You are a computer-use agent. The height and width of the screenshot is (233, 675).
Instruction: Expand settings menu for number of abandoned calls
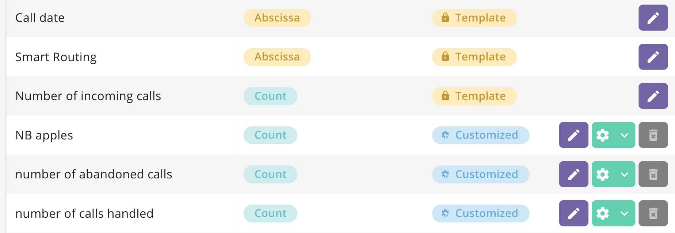pos(613,174)
